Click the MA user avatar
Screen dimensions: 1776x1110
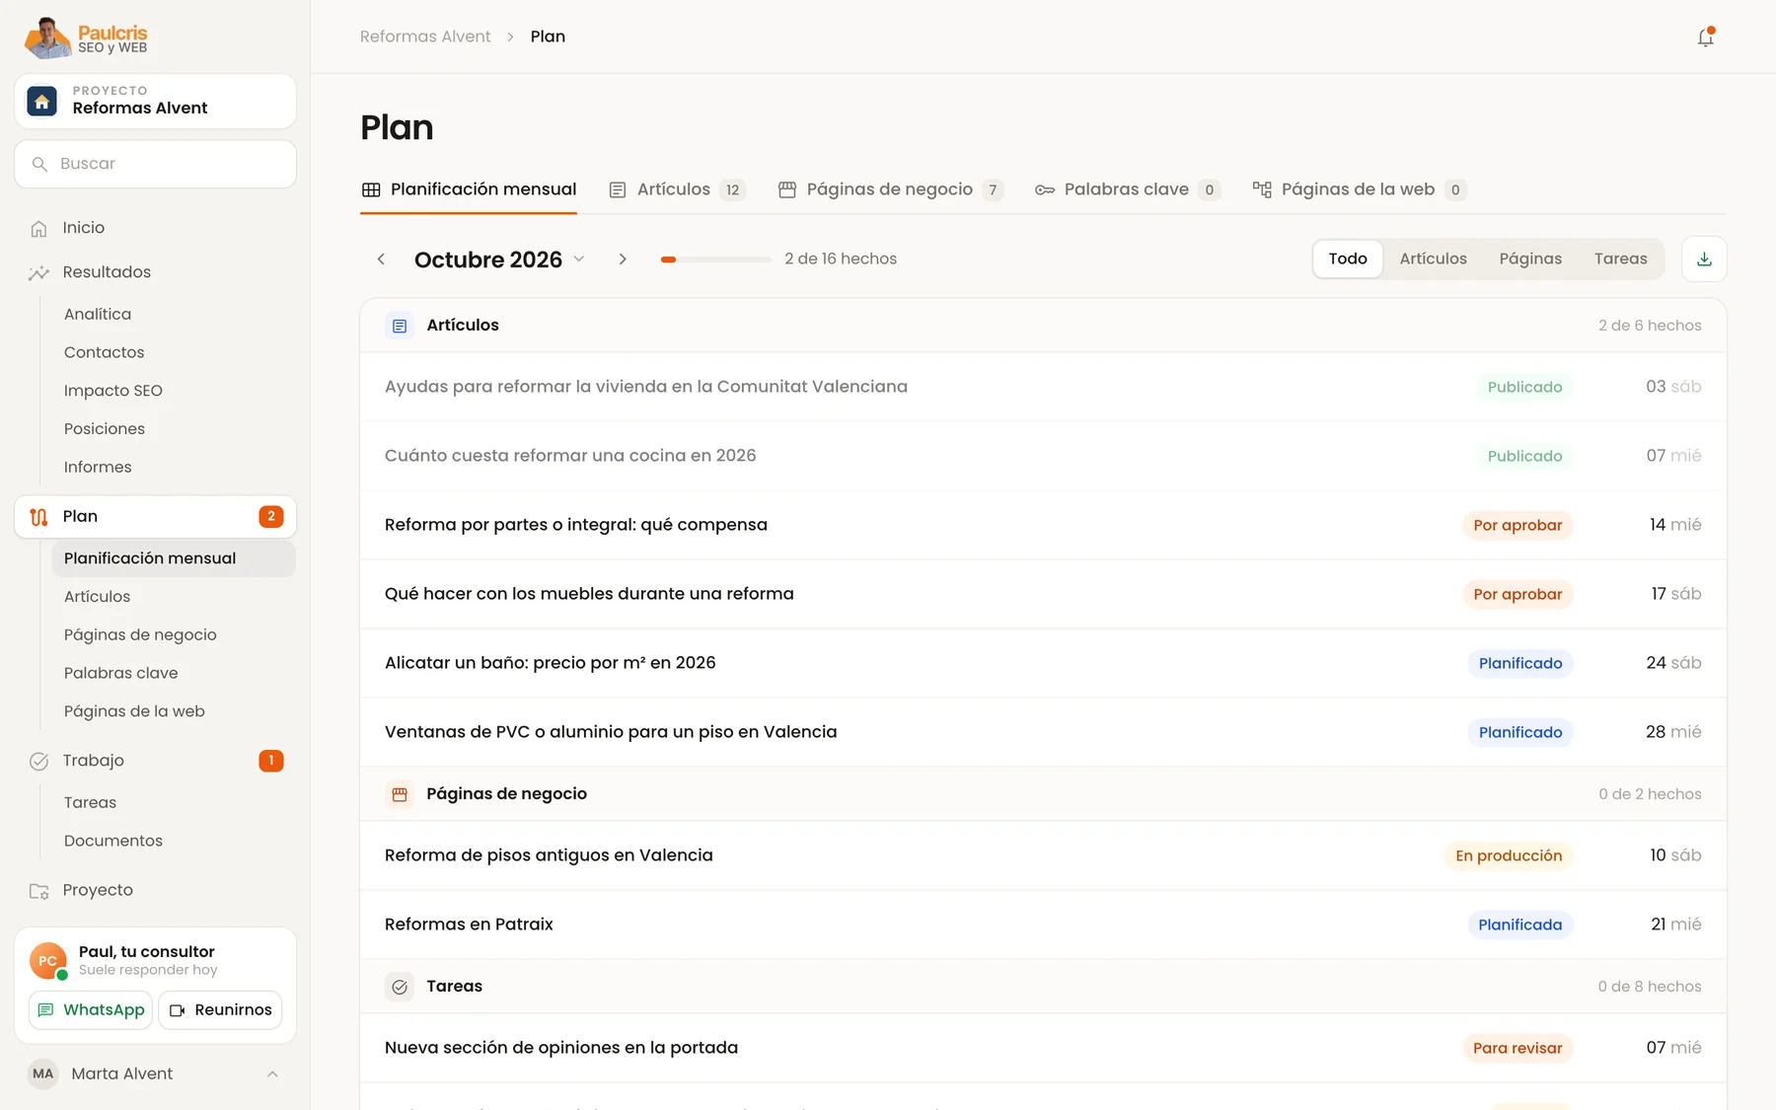pyautogui.click(x=43, y=1073)
